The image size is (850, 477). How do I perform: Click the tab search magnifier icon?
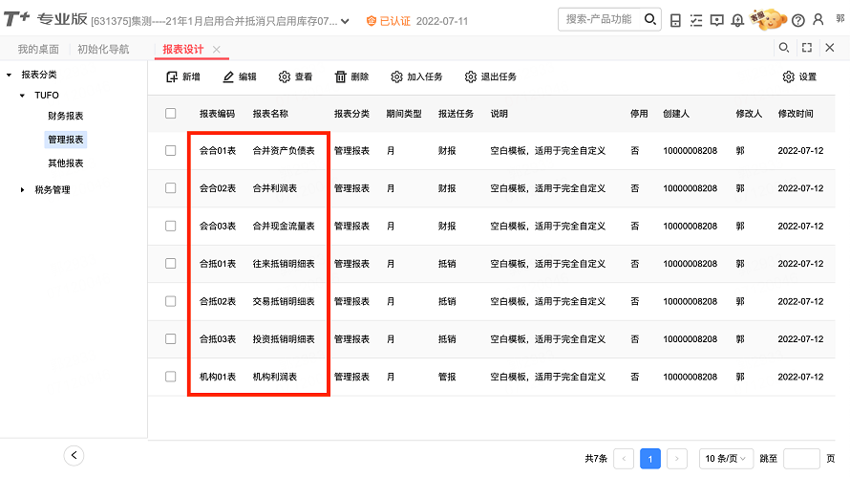[x=784, y=48]
